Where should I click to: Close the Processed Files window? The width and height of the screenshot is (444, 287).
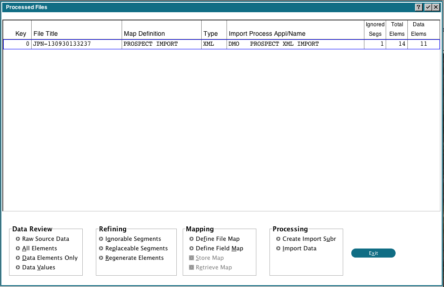click(436, 7)
